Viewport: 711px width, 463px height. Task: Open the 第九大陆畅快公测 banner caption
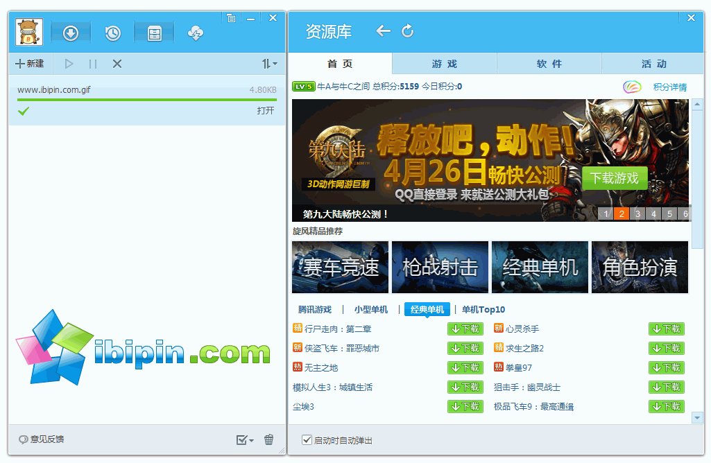pyautogui.click(x=345, y=214)
